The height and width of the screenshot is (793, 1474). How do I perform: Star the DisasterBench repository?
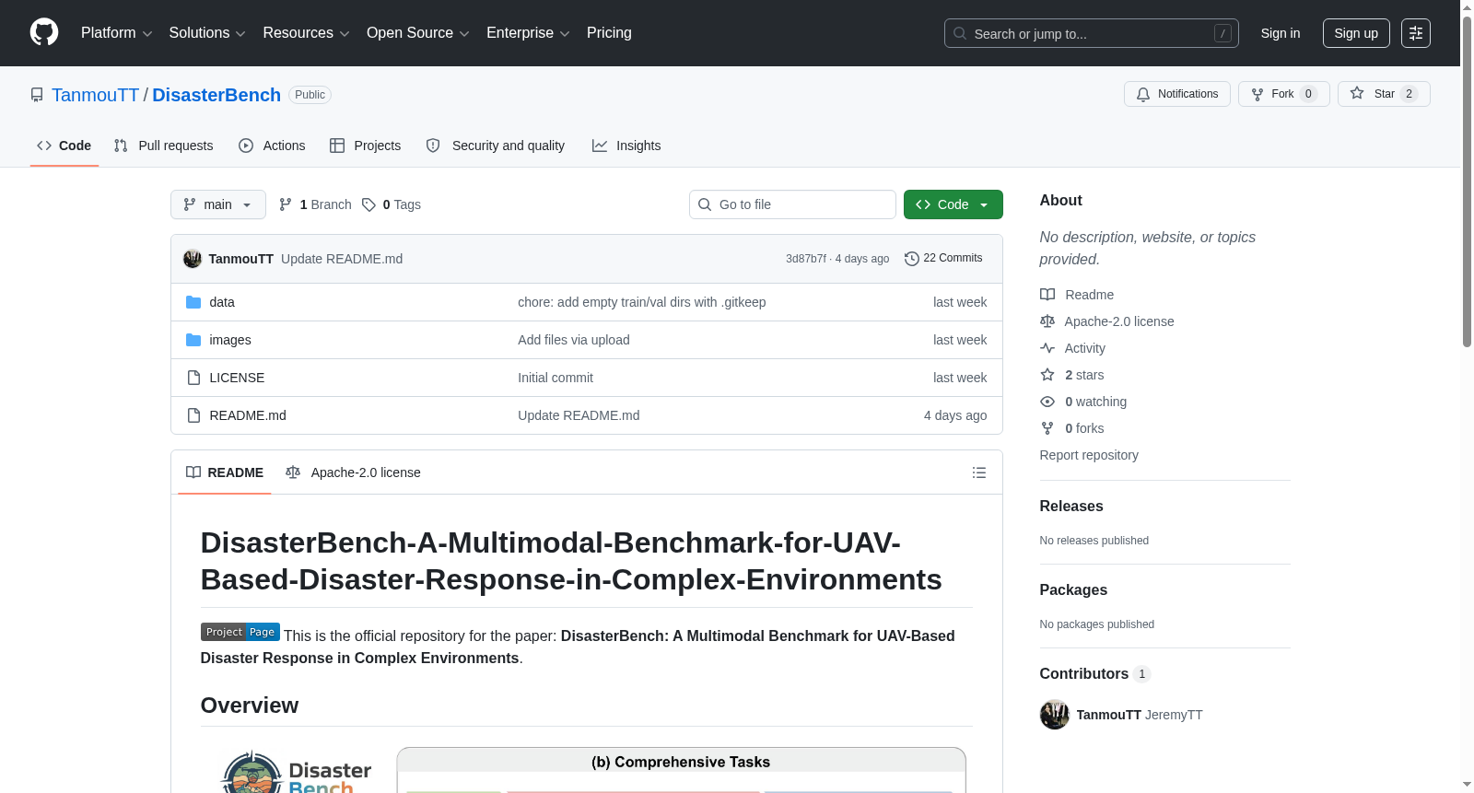click(x=1384, y=94)
